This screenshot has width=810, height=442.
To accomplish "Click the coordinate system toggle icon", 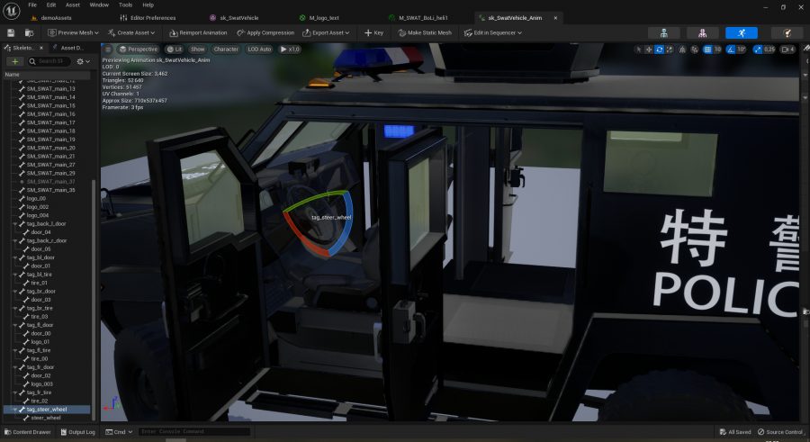I will tap(682, 50).
